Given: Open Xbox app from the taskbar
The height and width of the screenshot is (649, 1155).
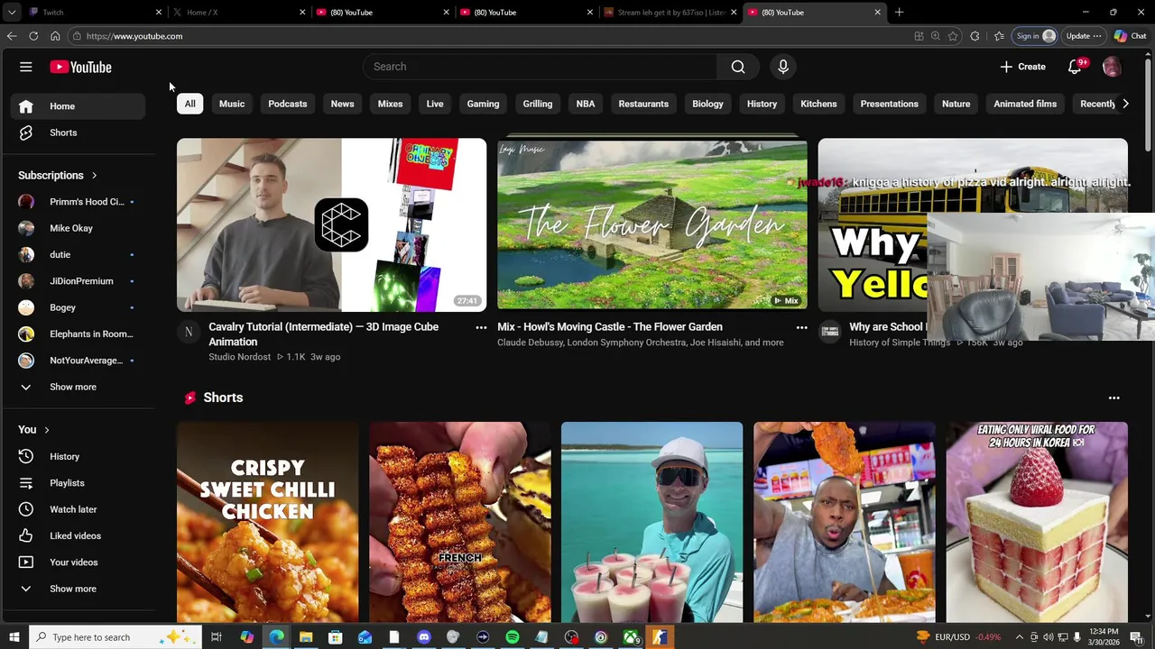Looking at the screenshot, I should [631, 637].
